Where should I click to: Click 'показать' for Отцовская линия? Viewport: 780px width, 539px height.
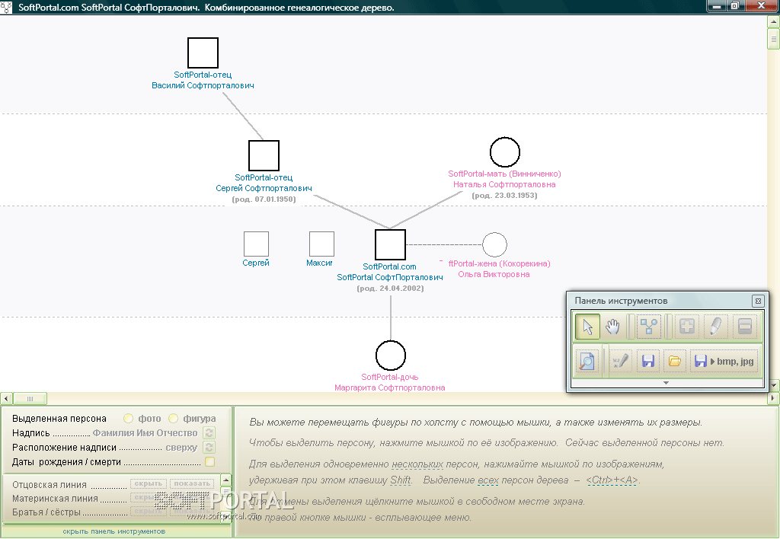(192, 484)
